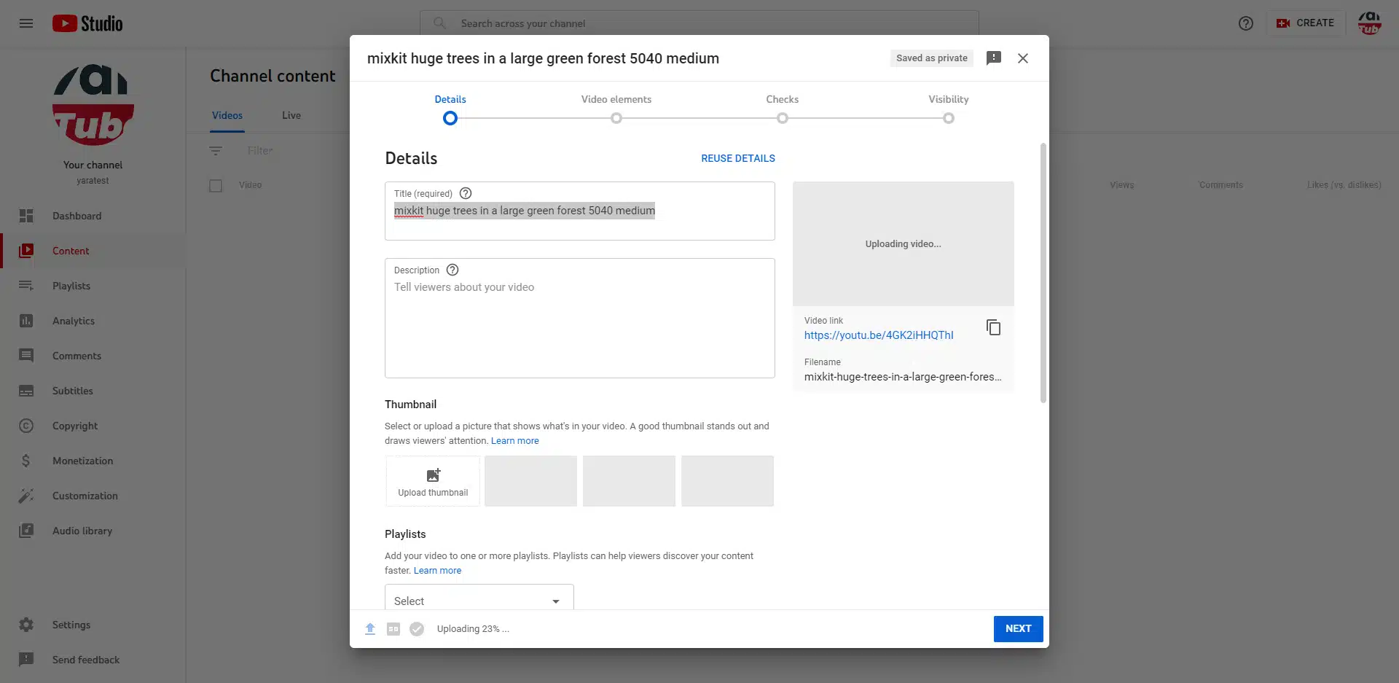The height and width of the screenshot is (683, 1399).
Task: Click the REUSE DETAILS link
Action: tap(737, 158)
